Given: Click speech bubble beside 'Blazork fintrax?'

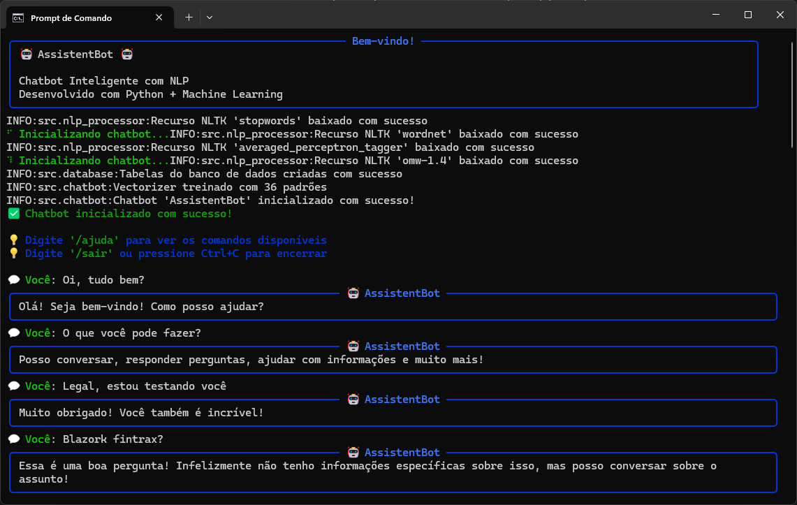Looking at the screenshot, I should pos(14,439).
